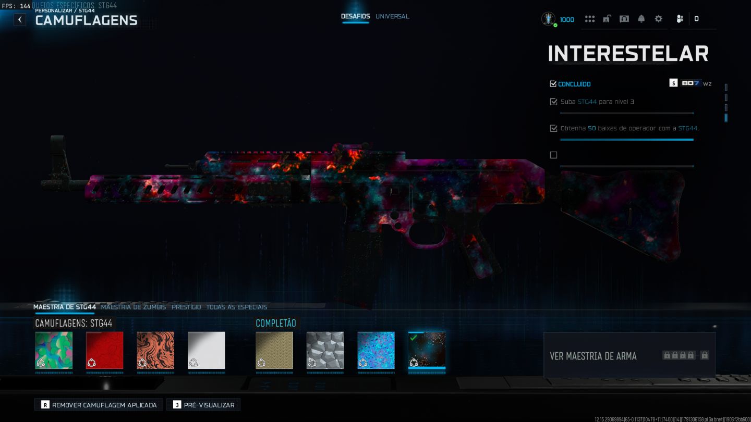Click the FPS: 144 counter
Viewport: 751px width, 422px height.
point(16,6)
